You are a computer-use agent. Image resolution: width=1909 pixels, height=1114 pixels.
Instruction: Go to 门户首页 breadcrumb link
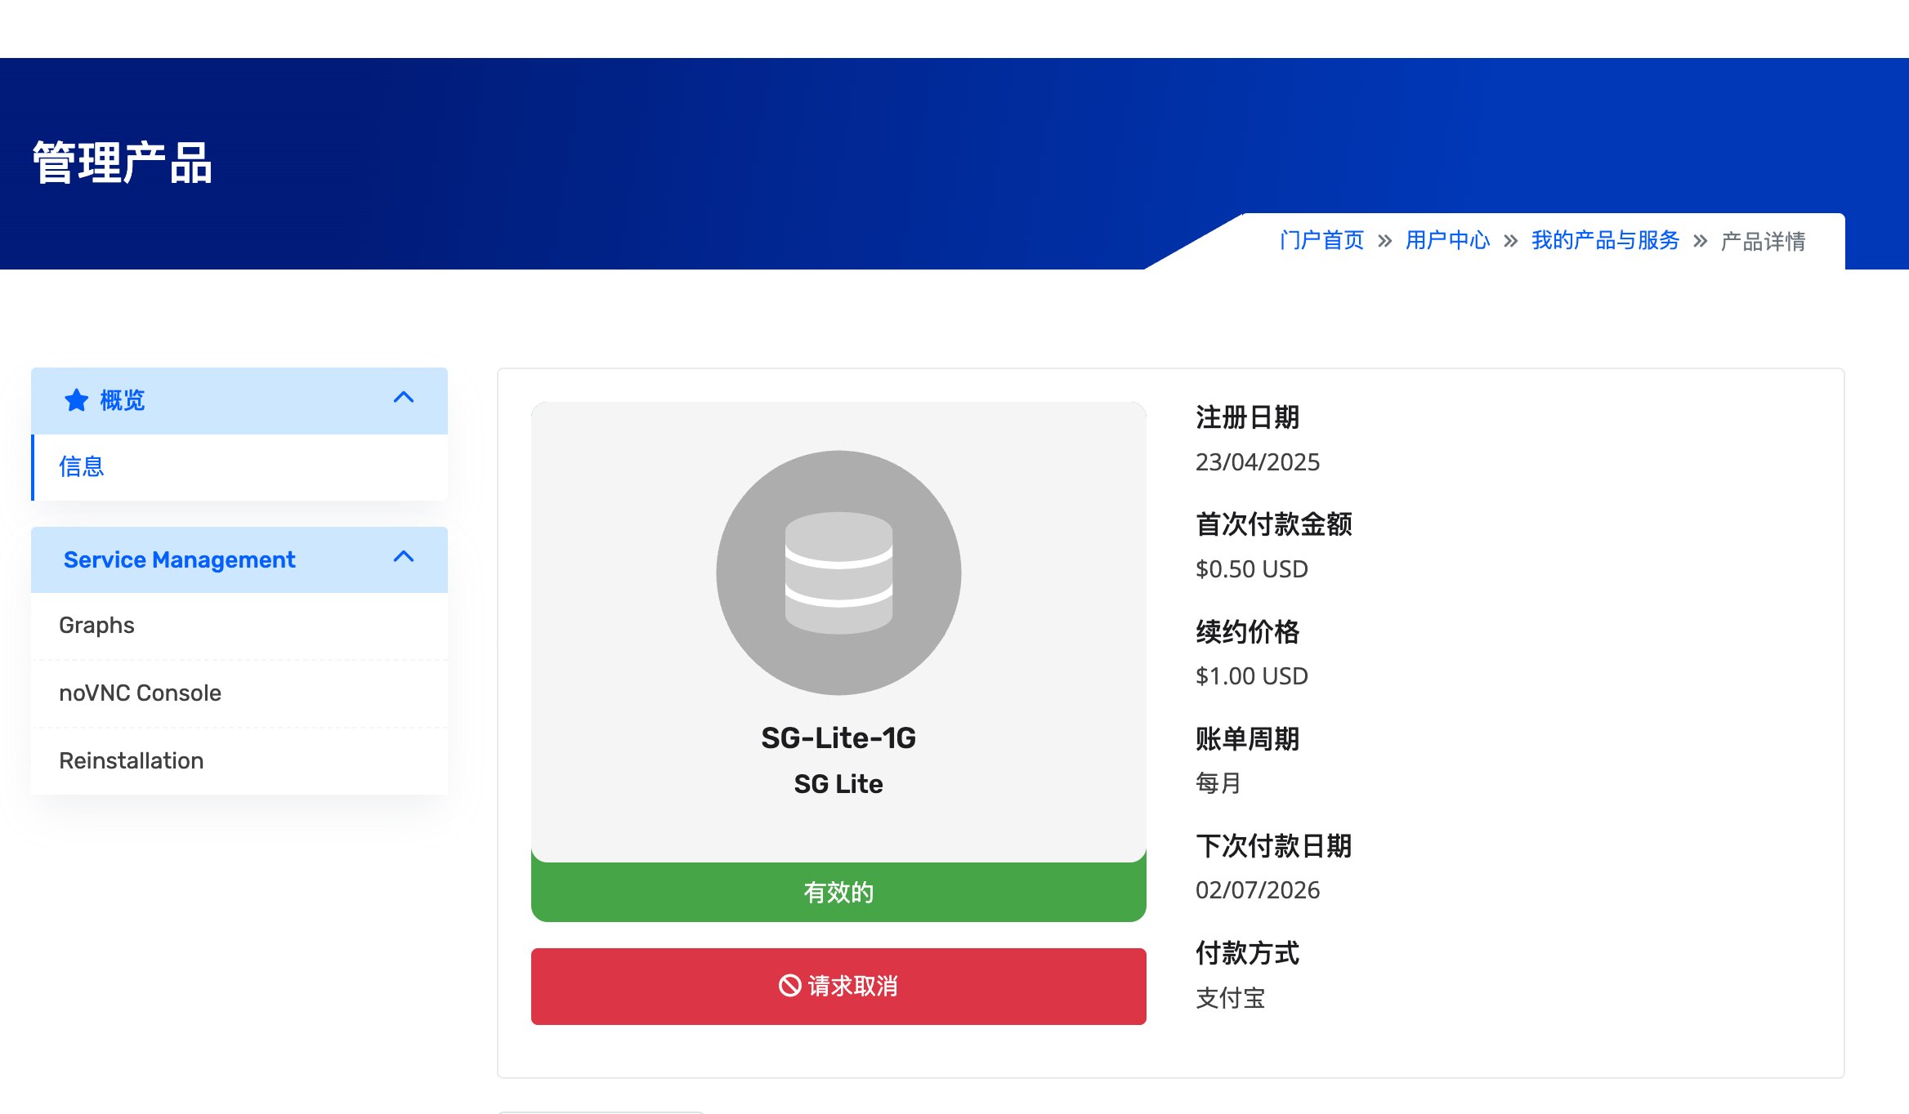coord(1321,240)
